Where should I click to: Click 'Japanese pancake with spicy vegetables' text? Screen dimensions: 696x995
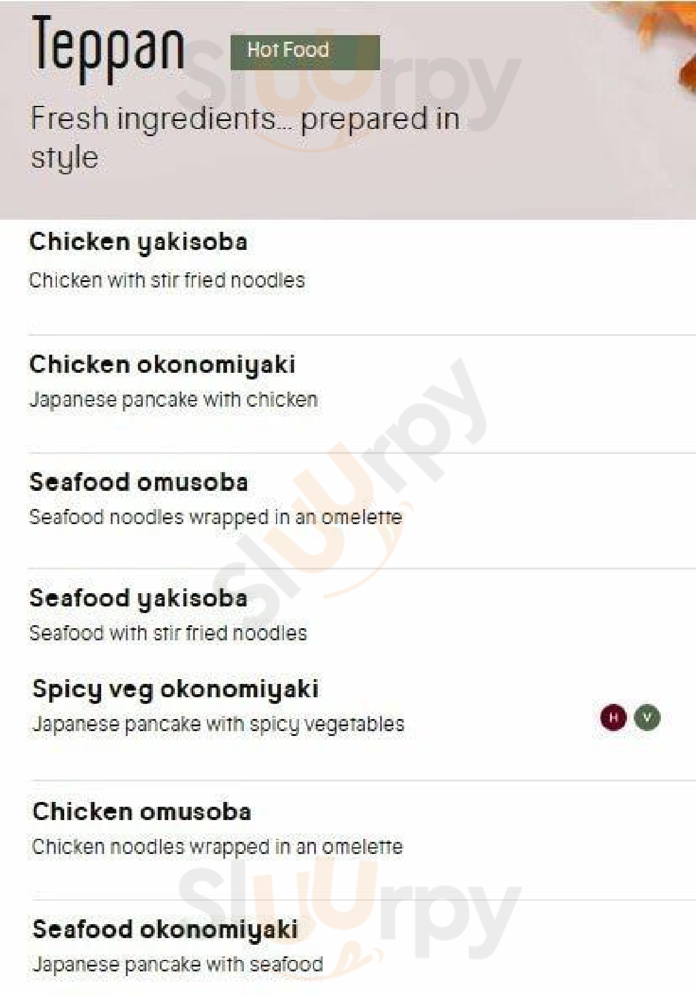click(x=218, y=724)
